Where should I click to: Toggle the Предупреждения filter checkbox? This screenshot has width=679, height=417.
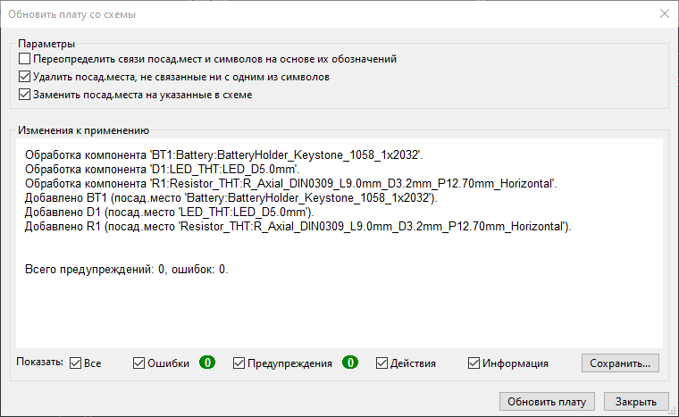(239, 363)
